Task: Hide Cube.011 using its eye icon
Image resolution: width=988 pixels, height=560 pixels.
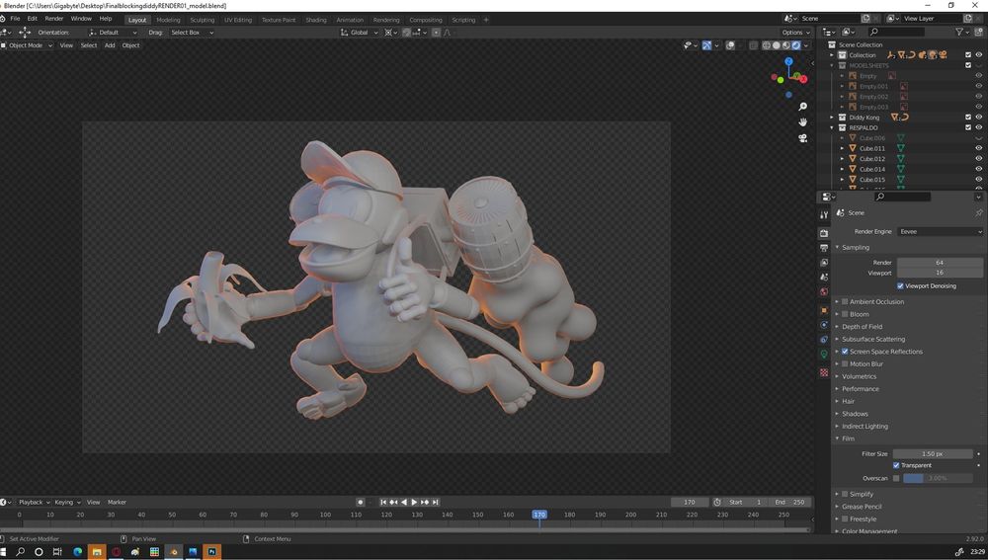Action: coord(978,149)
